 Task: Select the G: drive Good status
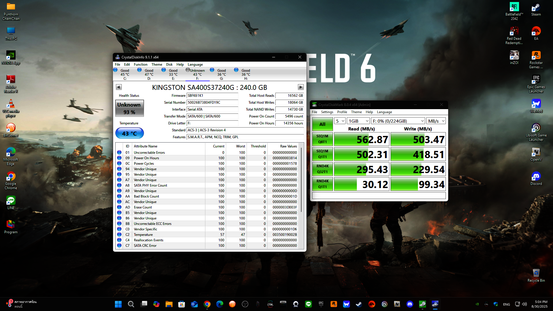[221, 70]
